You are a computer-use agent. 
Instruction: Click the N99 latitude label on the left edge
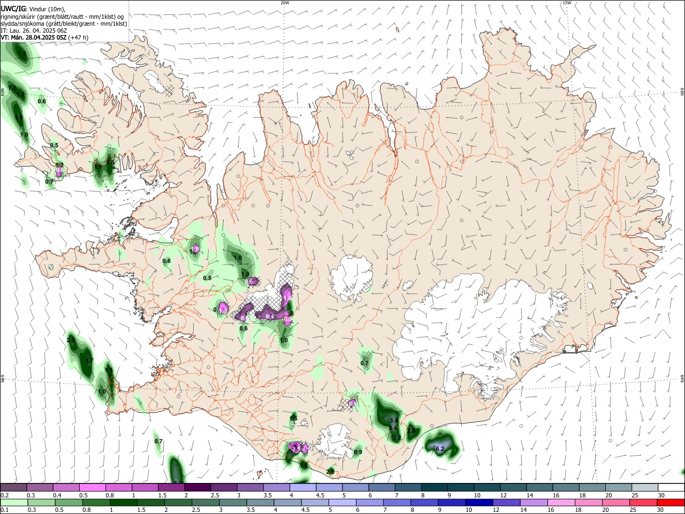coord(3,93)
